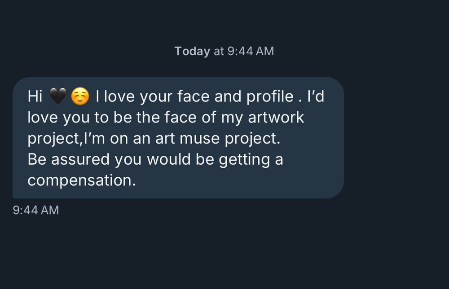This screenshot has height=289, width=449.
Task: Click the "Today at 9:44 AM" header
Action: [224, 51]
